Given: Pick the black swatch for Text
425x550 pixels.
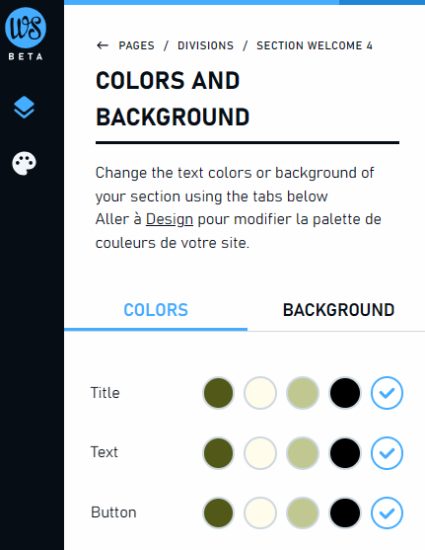Looking at the screenshot, I should [x=345, y=453].
